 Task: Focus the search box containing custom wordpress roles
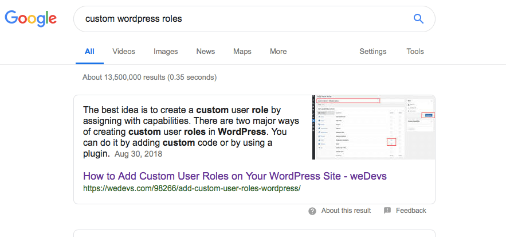tap(254, 19)
